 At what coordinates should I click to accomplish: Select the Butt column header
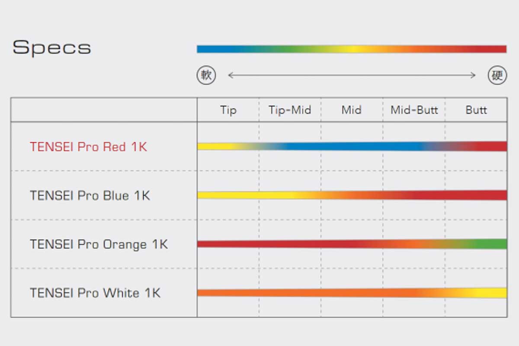476,110
